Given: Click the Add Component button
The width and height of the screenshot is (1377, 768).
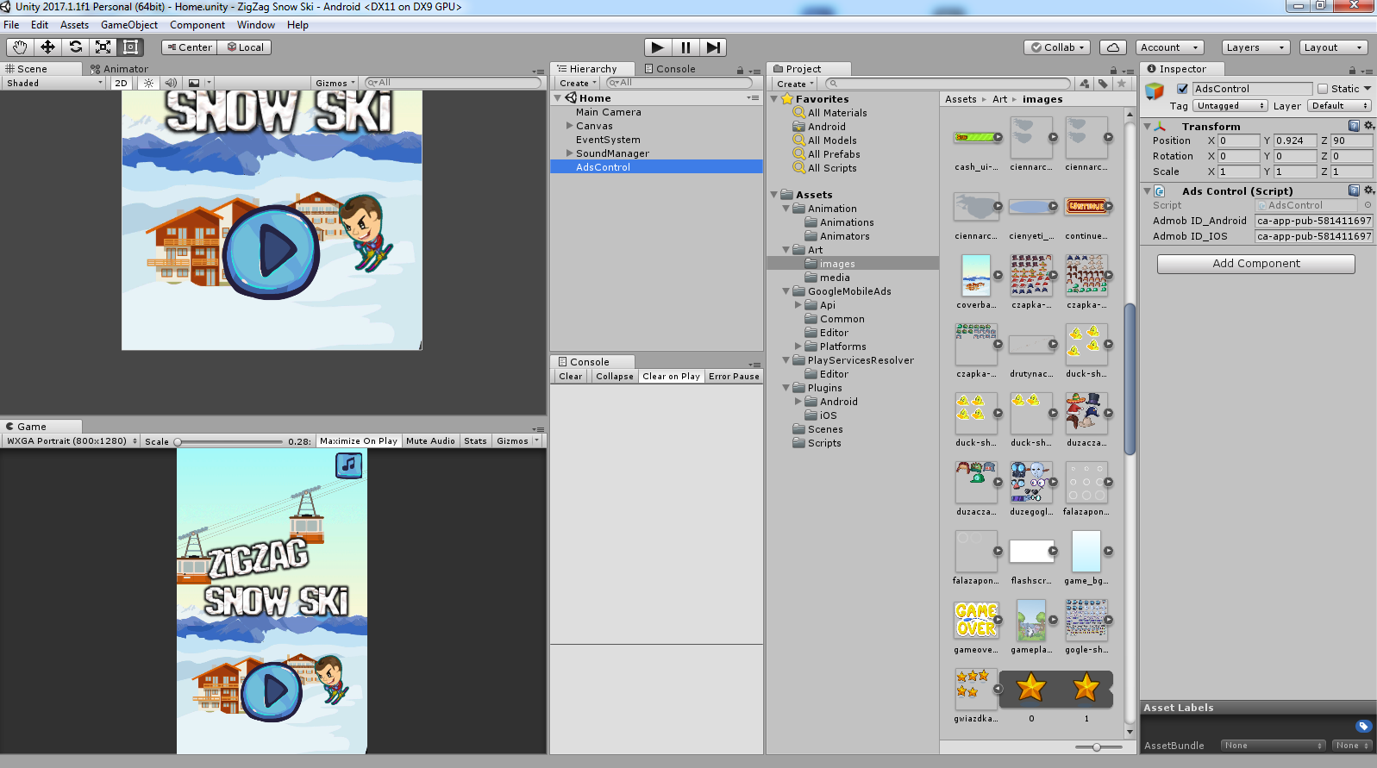Looking at the screenshot, I should (1255, 264).
